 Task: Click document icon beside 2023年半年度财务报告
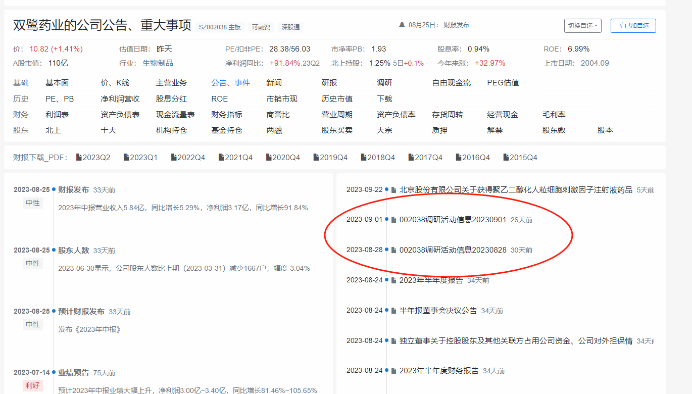(394, 371)
